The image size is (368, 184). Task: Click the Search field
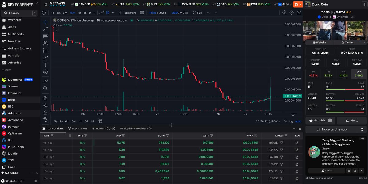(x=19, y=13)
